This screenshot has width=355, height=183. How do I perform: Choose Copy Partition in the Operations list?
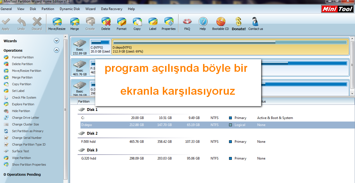point(22,84)
